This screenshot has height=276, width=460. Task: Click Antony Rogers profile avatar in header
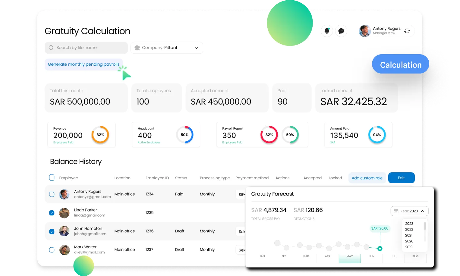365,31
